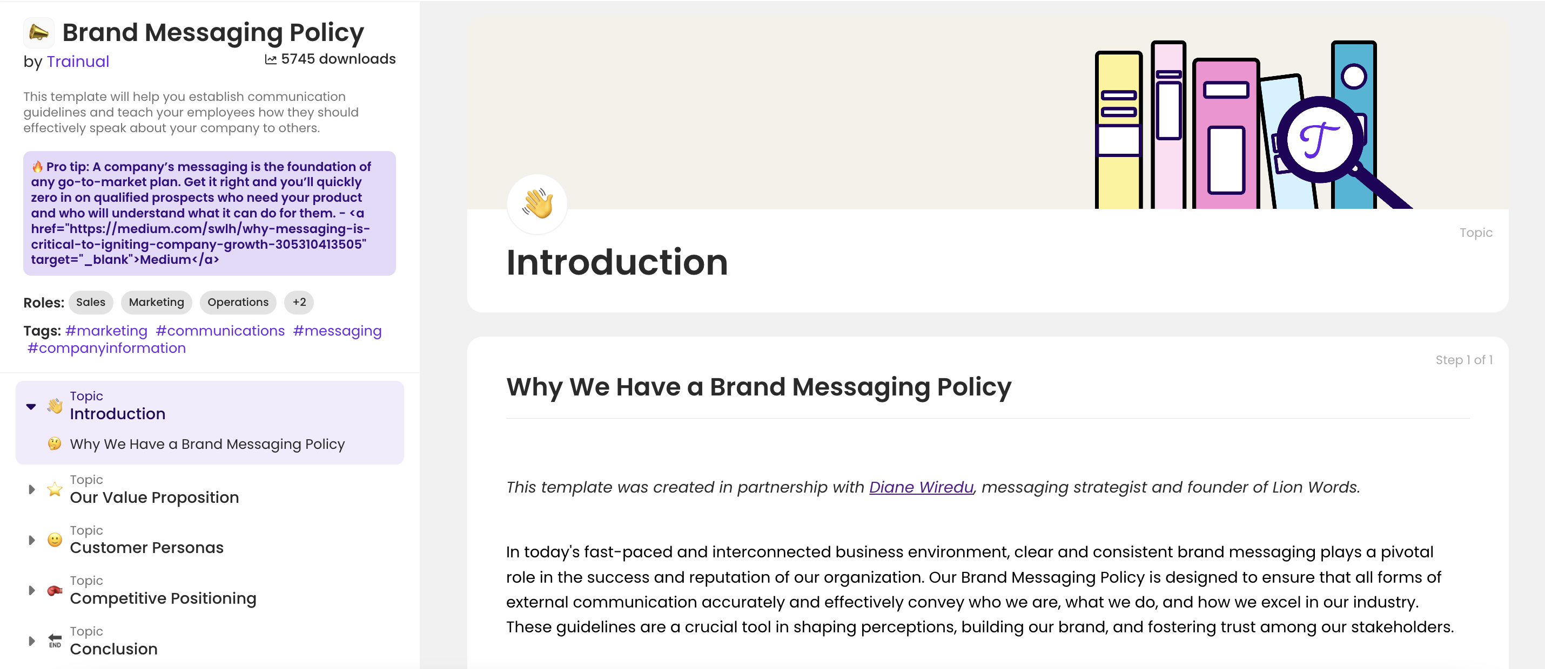The height and width of the screenshot is (669, 1545).
Task: Open the Diane Wiredu link
Action: pos(921,487)
